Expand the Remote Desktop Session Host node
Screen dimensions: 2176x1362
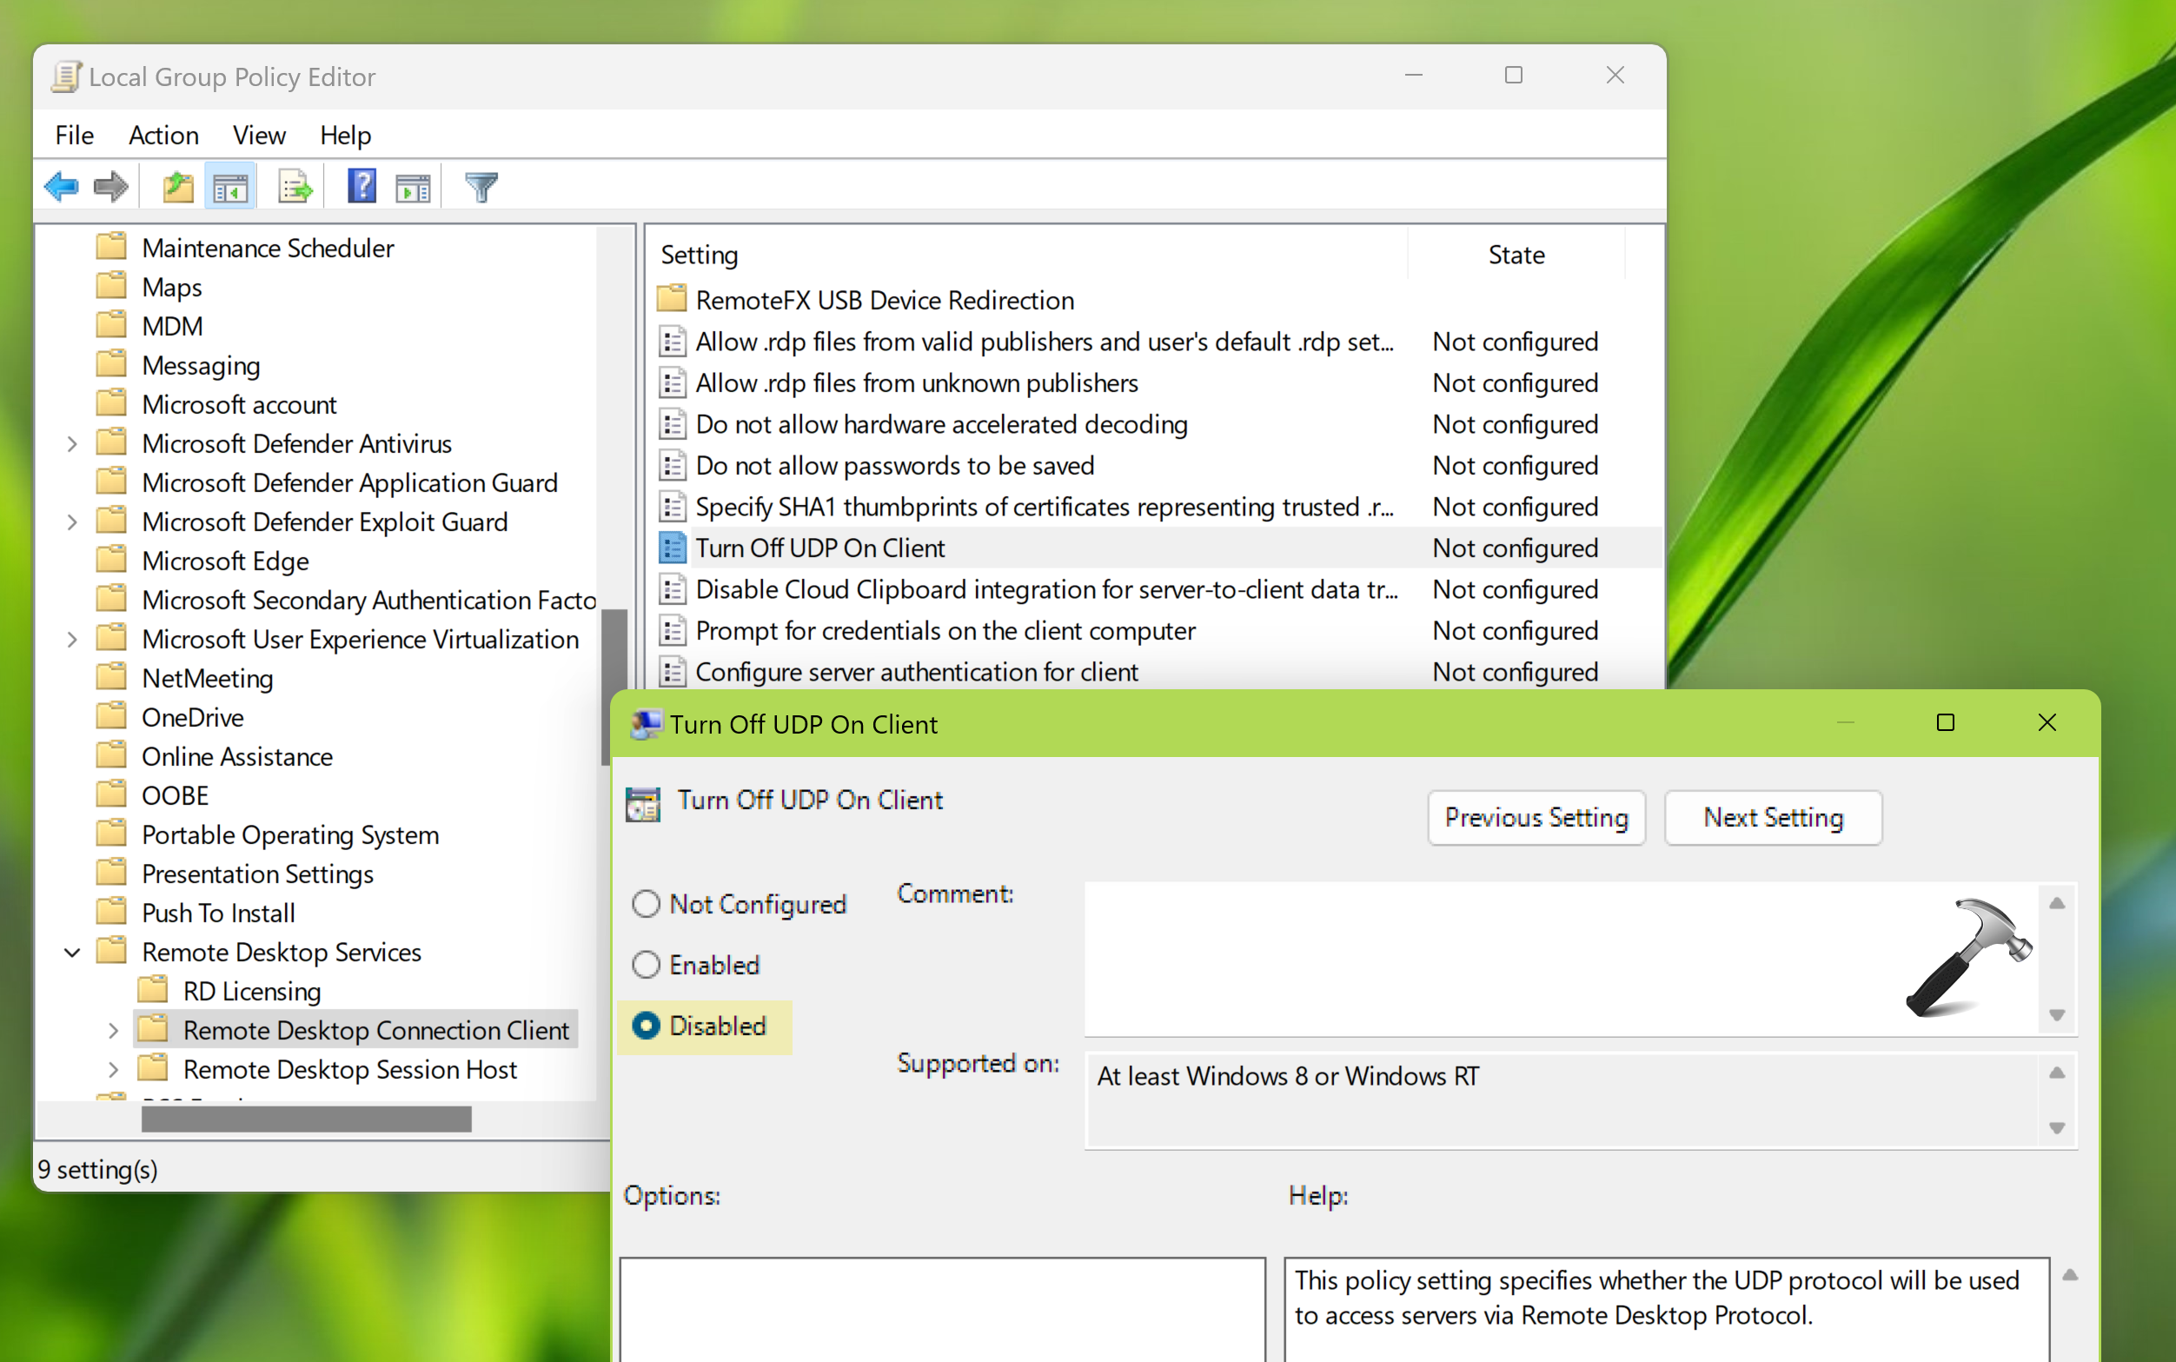pos(113,1069)
